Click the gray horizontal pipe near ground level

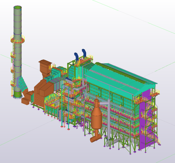coord(112,143)
